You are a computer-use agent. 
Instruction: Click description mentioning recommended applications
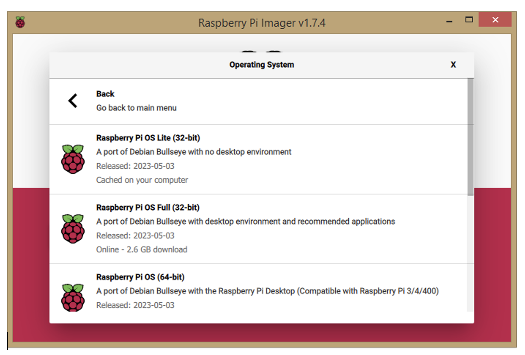pos(245,222)
